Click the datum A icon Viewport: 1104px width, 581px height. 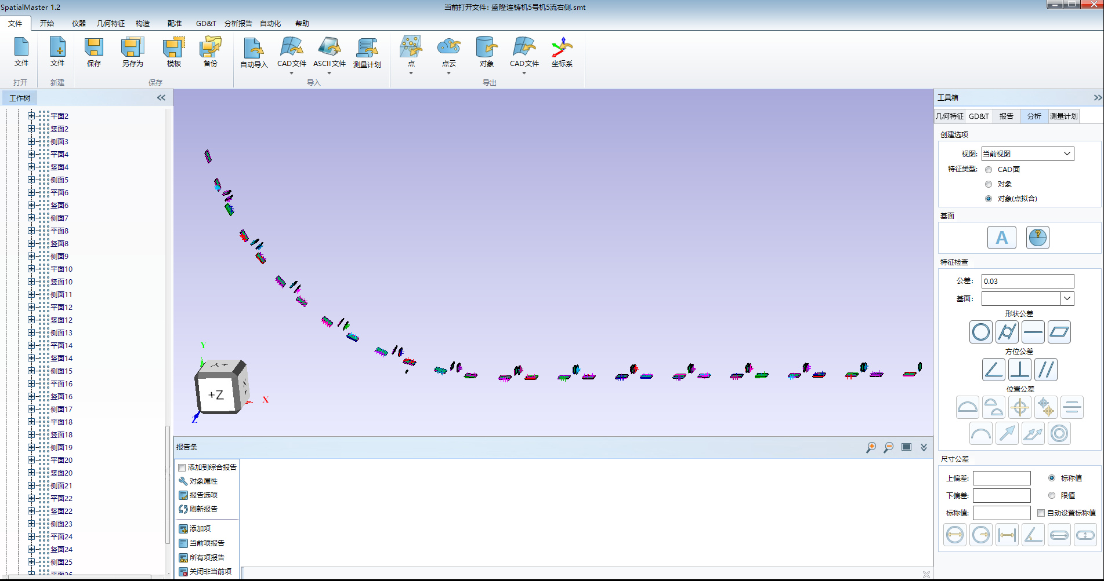(x=1001, y=237)
